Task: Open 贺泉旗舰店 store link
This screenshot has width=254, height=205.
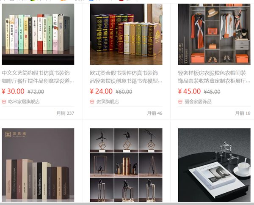Action: click(108, 101)
